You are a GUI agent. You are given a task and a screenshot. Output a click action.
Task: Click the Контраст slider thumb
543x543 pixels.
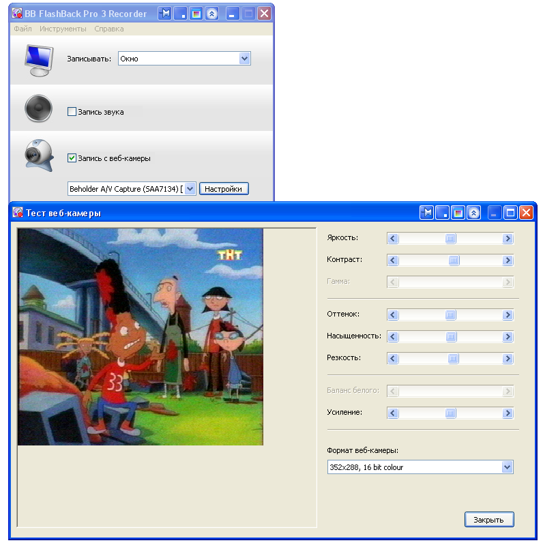pyautogui.click(x=454, y=260)
